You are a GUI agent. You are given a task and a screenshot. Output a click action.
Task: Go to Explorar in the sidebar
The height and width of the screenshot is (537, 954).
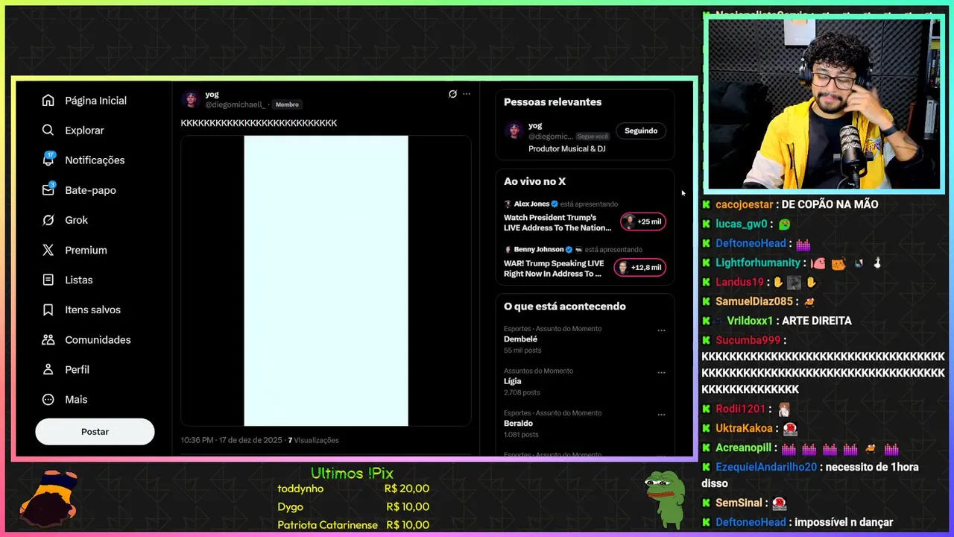click(x=84, y=131)
